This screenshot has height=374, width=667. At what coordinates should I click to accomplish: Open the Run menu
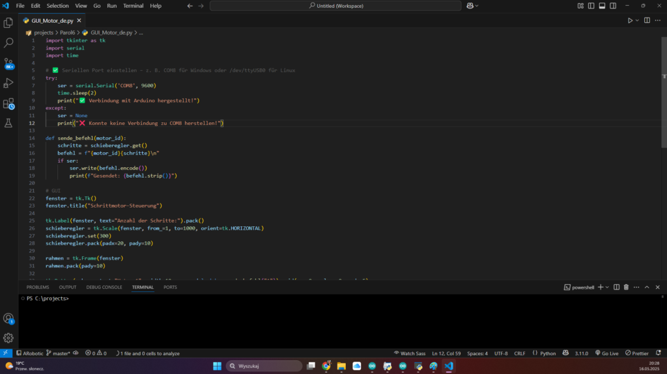pyautogui.click(x=111, y=6)
